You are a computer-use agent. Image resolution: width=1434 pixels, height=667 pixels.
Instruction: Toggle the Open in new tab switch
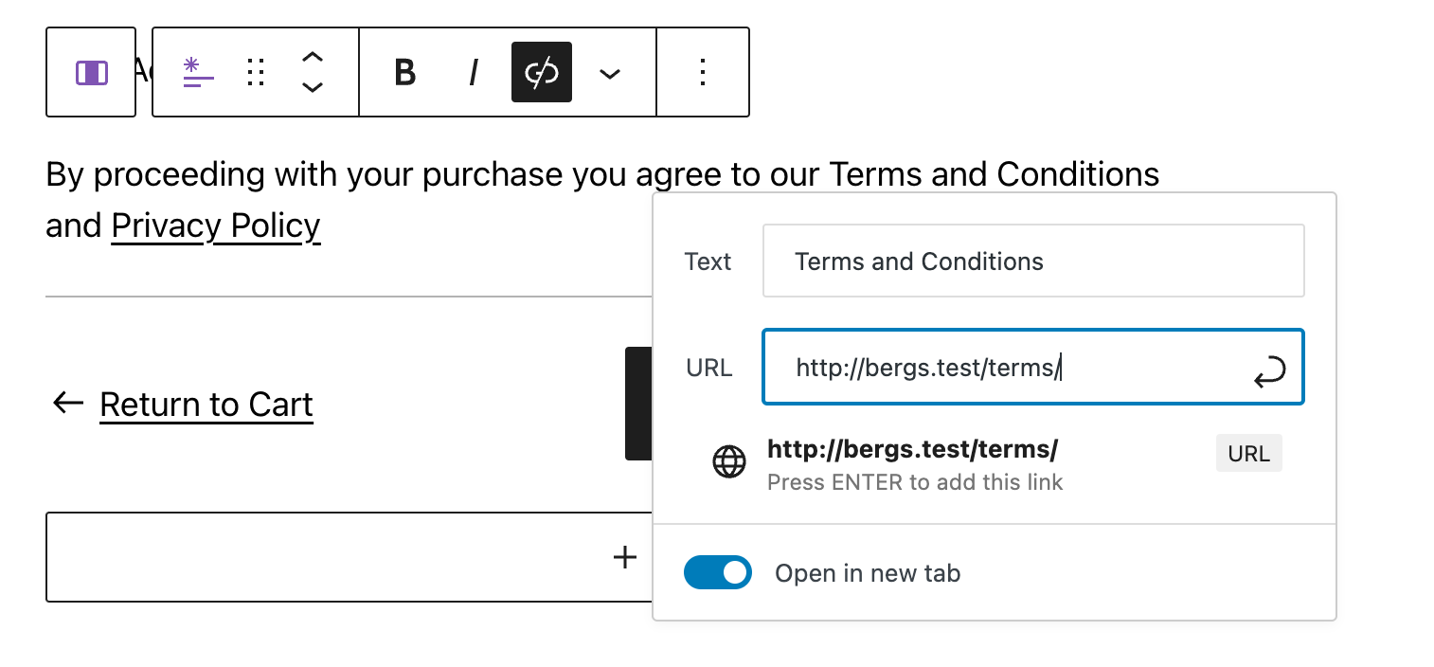pos(718,572)
